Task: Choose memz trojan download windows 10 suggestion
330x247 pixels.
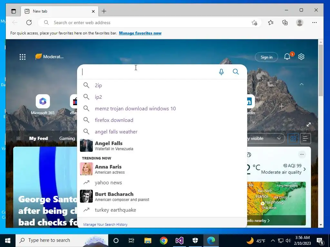Action: tap(162, 108)
